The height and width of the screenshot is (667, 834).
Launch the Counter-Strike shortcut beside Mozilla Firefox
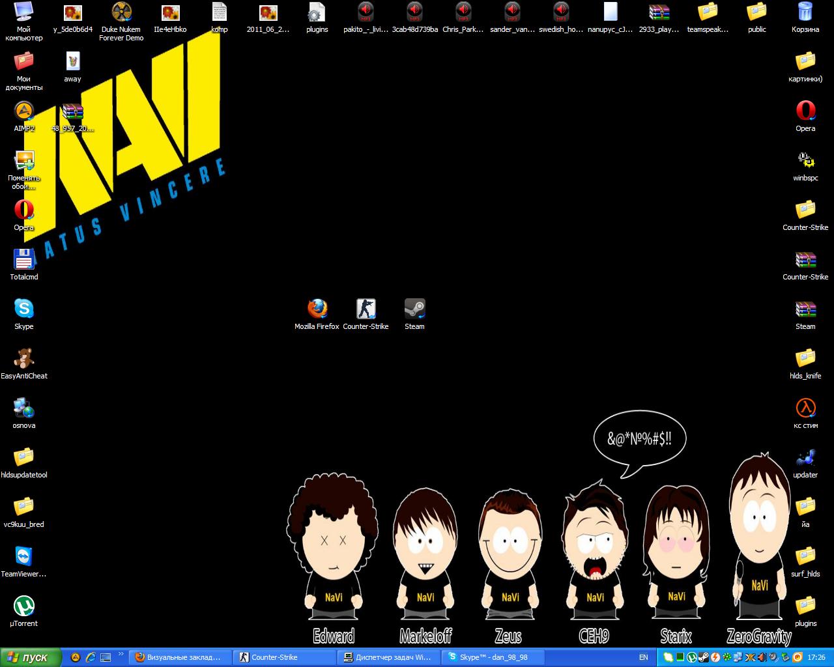(x=366, y=315)
